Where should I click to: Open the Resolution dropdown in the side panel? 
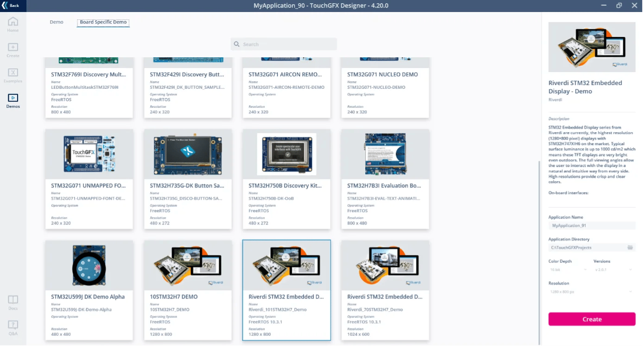(x=592, y=292)
